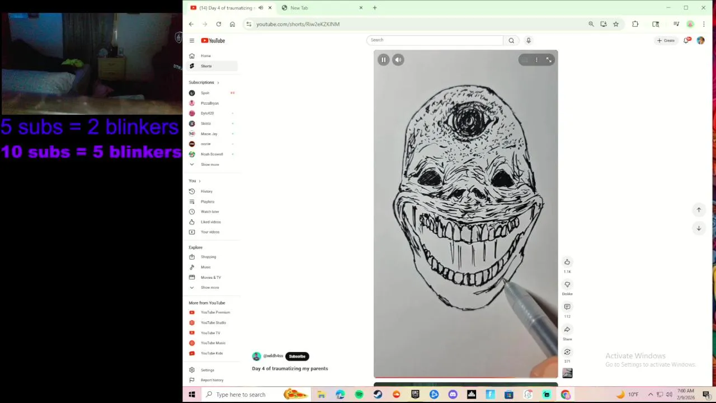
Task: Open the Windows Start menu
Action: [192, 395]
